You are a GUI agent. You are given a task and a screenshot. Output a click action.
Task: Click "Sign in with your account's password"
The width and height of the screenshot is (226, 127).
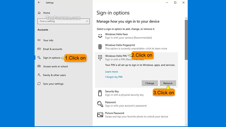[126, 106]
